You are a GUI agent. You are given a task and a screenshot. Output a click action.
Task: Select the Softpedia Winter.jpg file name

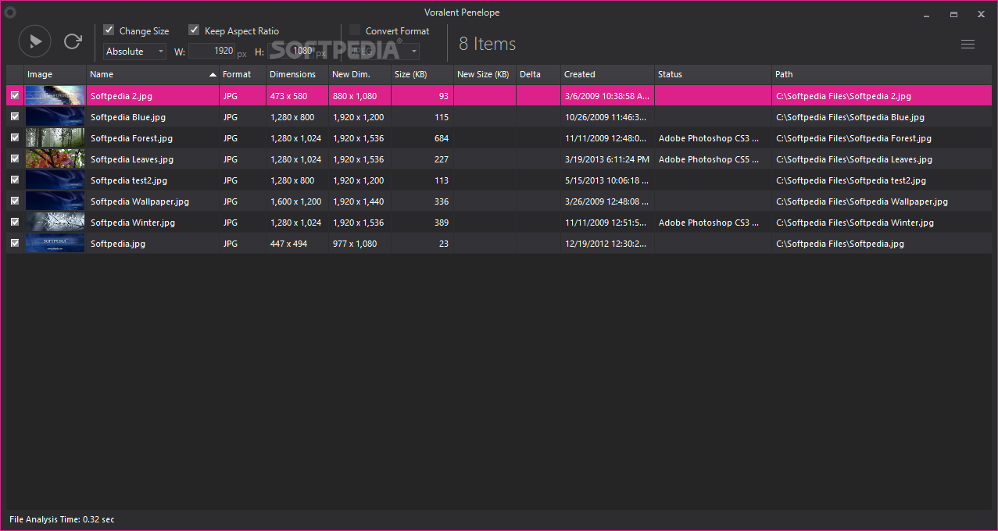pos(133,223)
